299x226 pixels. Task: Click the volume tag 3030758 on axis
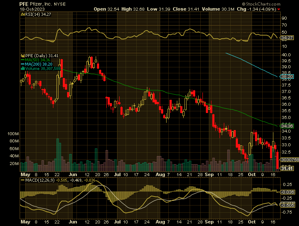click(290, 159)
